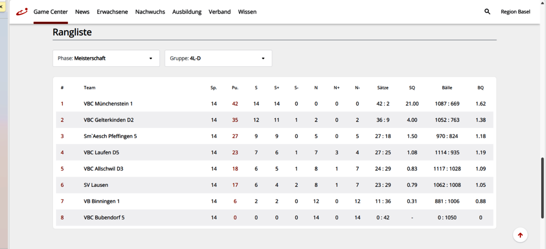
Task: Click the scroll-to-top arrow button
Action: point(520,235)
